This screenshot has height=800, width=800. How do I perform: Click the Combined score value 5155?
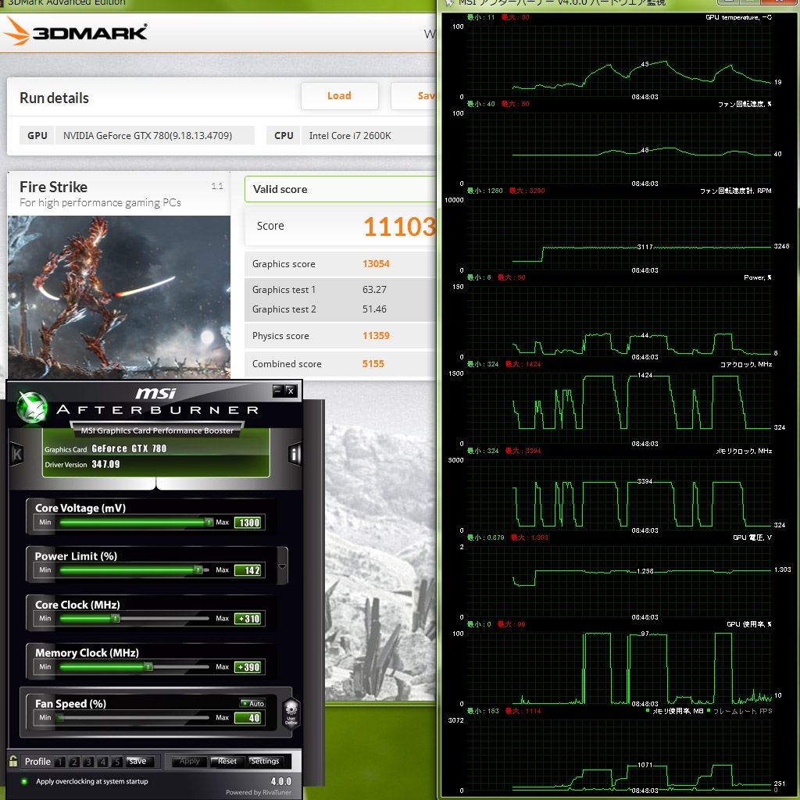pos(373,364)
